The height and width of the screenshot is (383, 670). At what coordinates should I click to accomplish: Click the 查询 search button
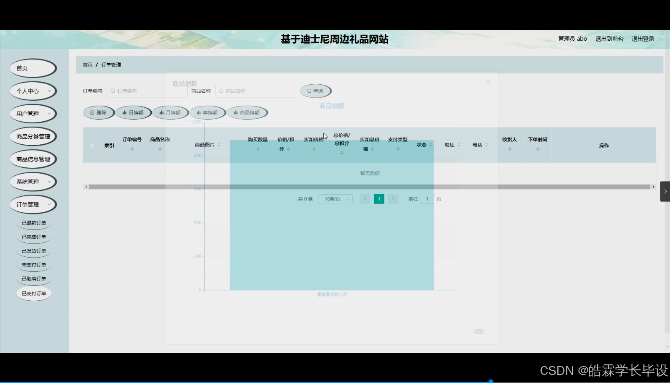315,91
